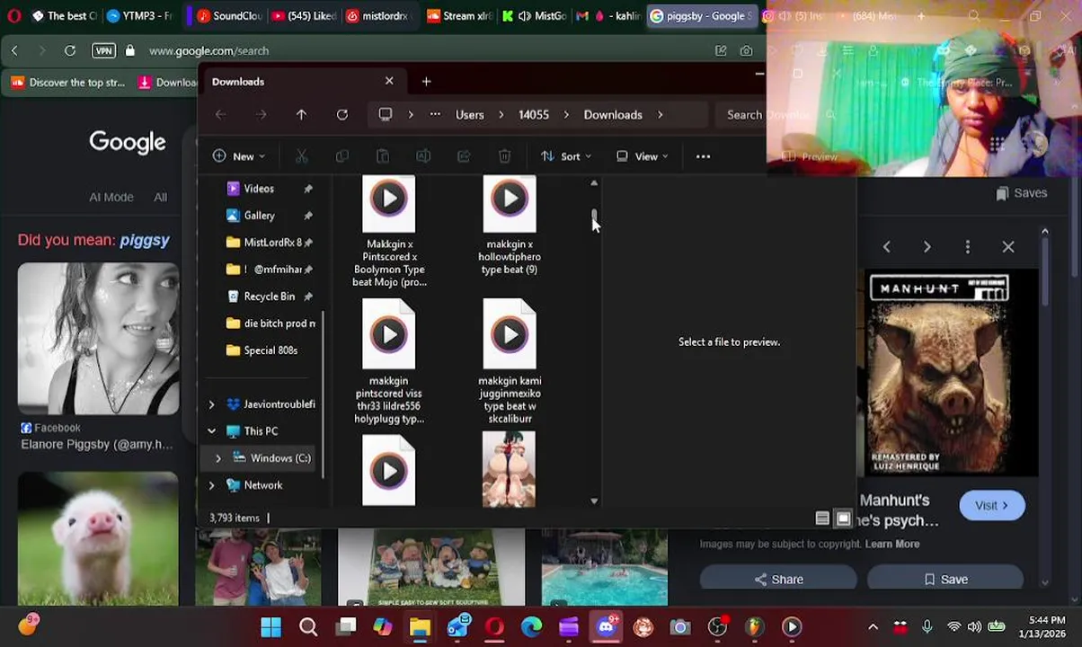Open taskbar Search
Viewport: 1082px width, 647px height.
[308, 626]
